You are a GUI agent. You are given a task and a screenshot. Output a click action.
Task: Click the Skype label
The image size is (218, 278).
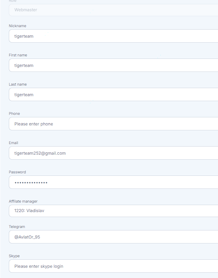pyautogui.click(x=14, y=256)
